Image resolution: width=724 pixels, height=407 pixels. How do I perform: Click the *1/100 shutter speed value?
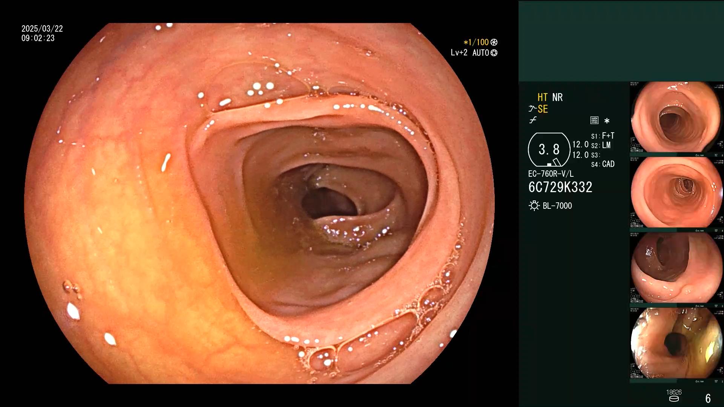point(476,42)
